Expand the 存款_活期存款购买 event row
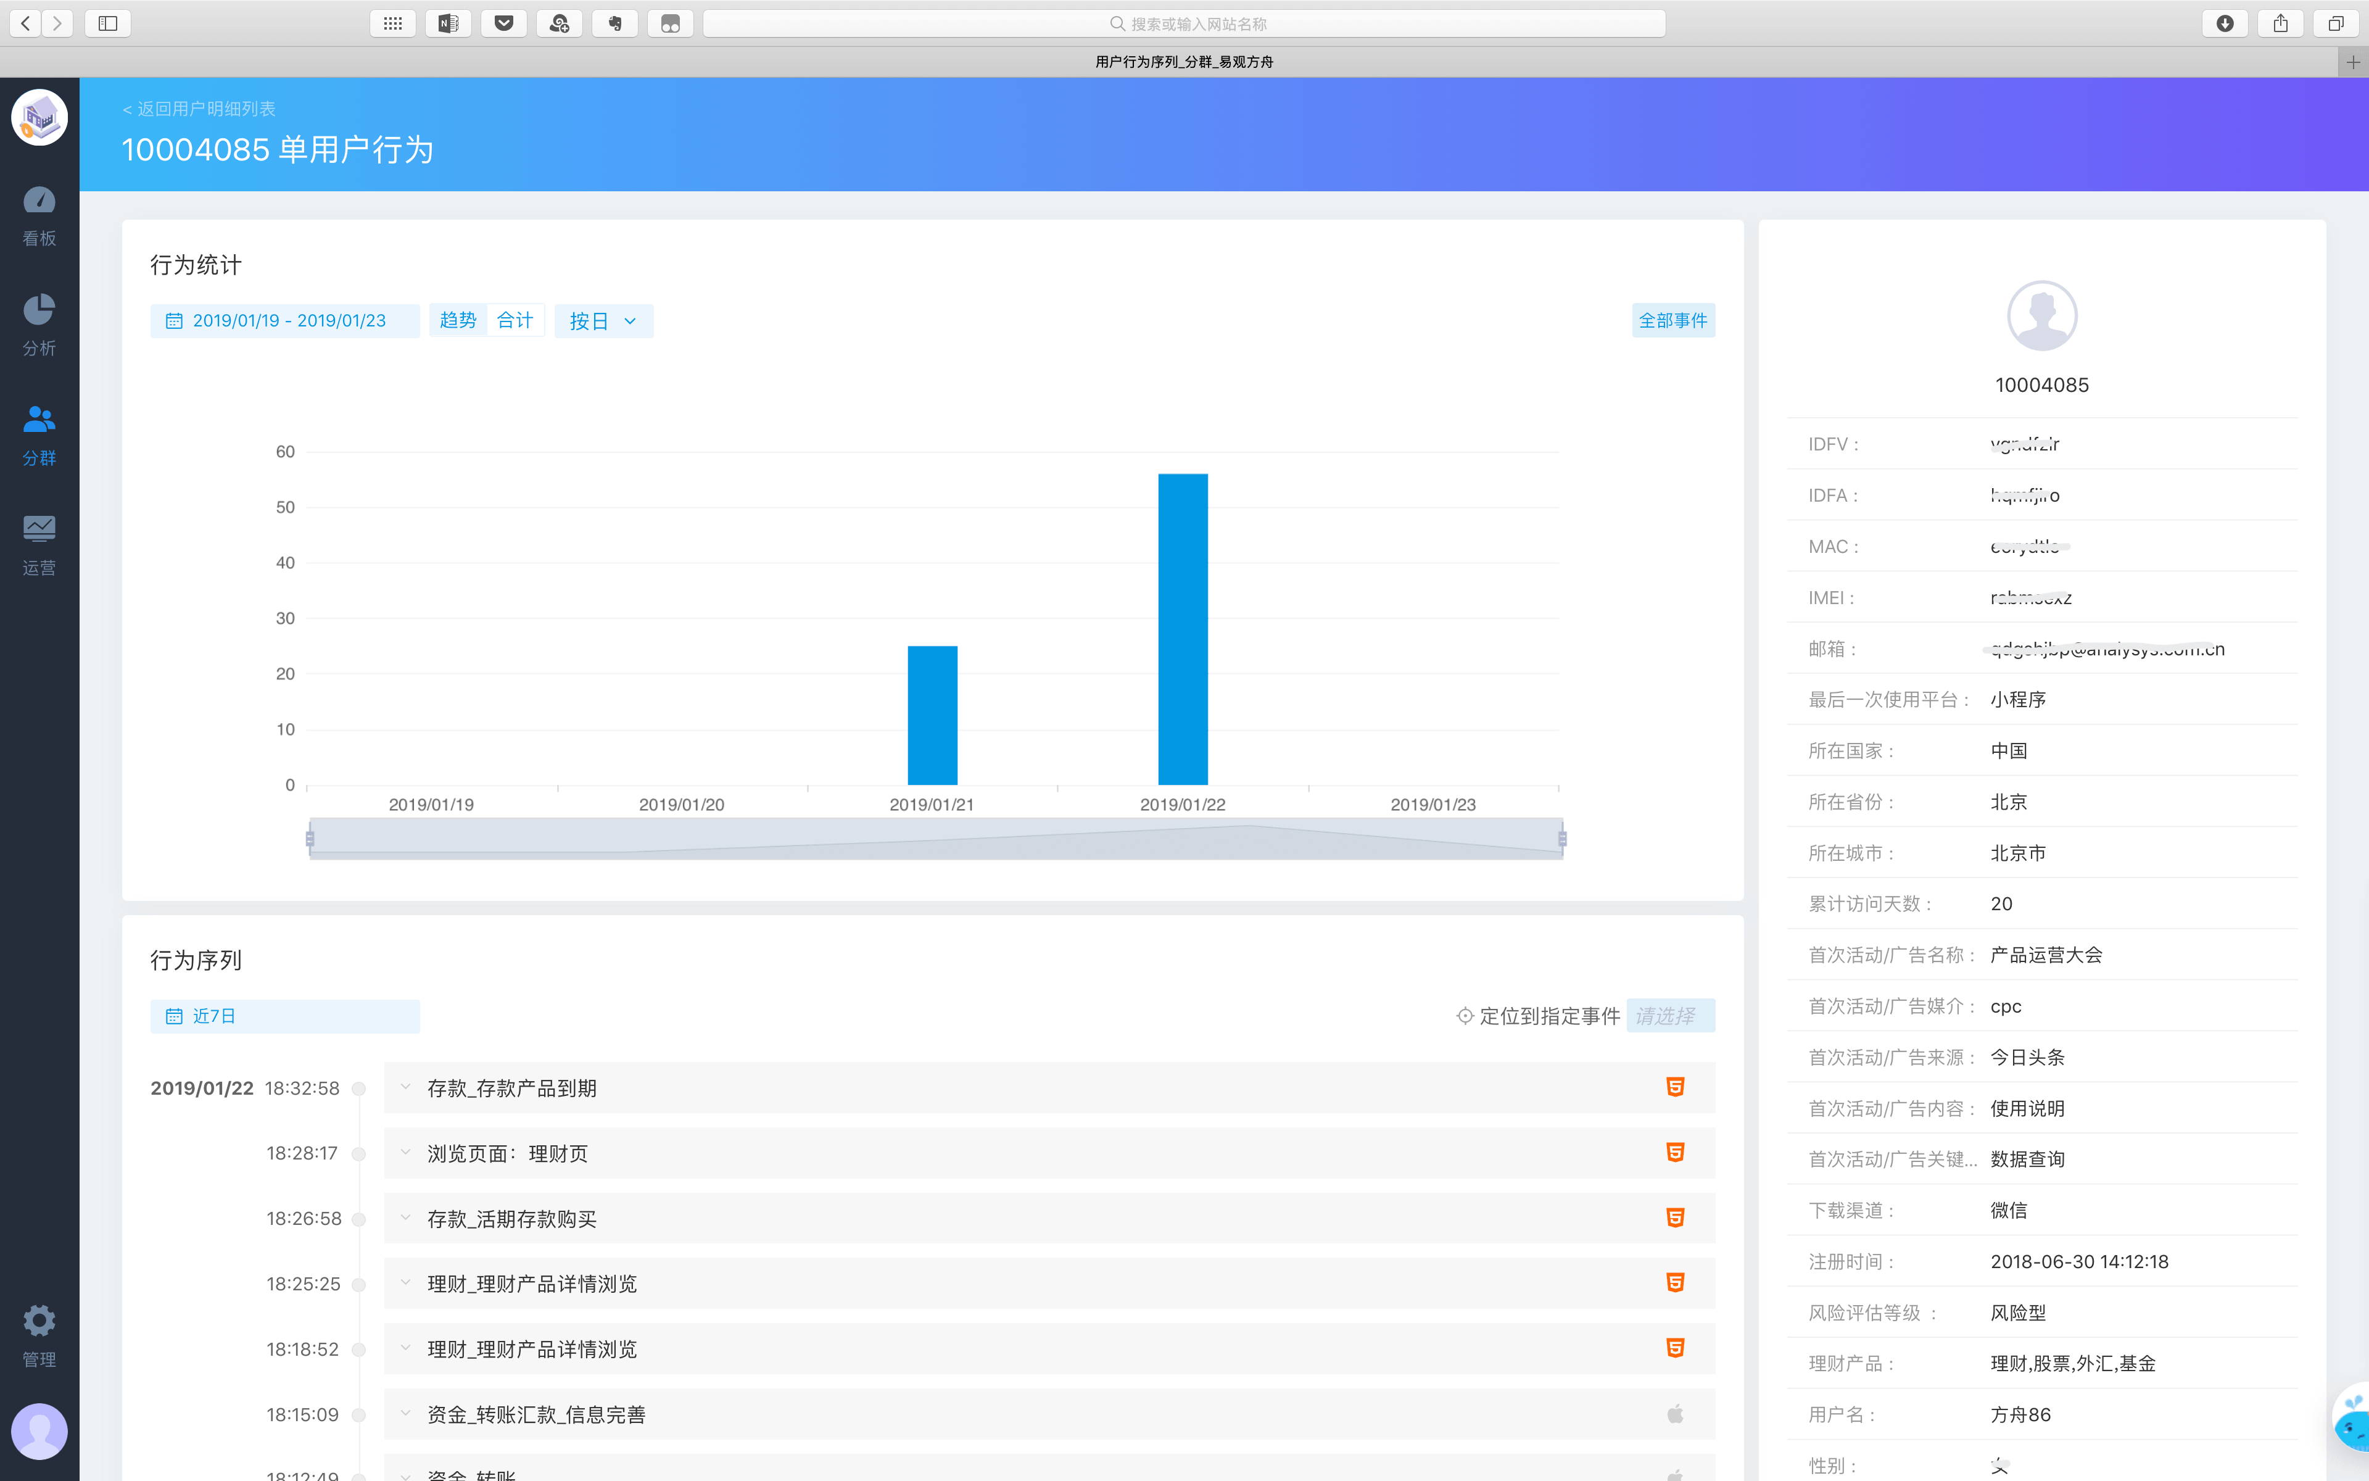This screenshot has height=1481, width=2369. click(x=405, y=1218)
